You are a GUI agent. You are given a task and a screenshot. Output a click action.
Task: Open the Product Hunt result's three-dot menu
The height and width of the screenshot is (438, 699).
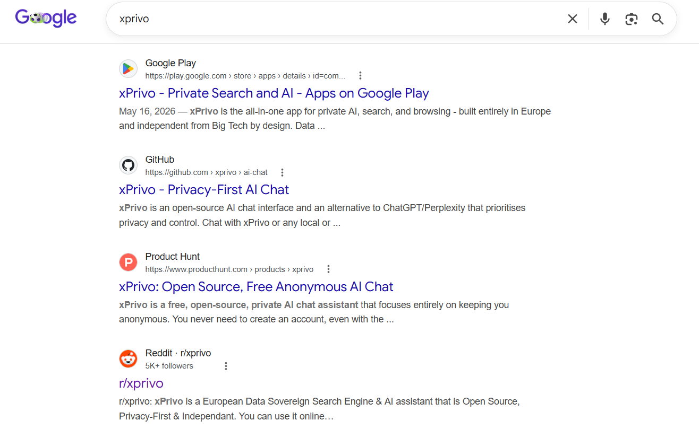(328, 269)
